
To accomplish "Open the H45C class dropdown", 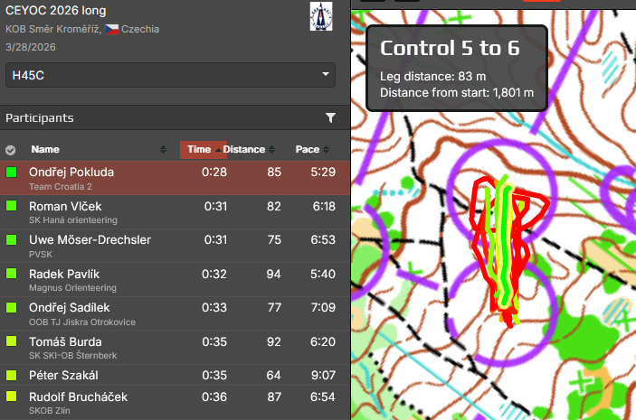I will (170, 75).
